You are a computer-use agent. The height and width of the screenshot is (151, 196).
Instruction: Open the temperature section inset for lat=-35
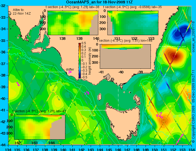[x=133, y=23]
